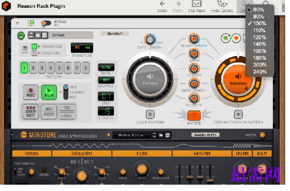Select pattern 7 button

(x=77, y=68)
